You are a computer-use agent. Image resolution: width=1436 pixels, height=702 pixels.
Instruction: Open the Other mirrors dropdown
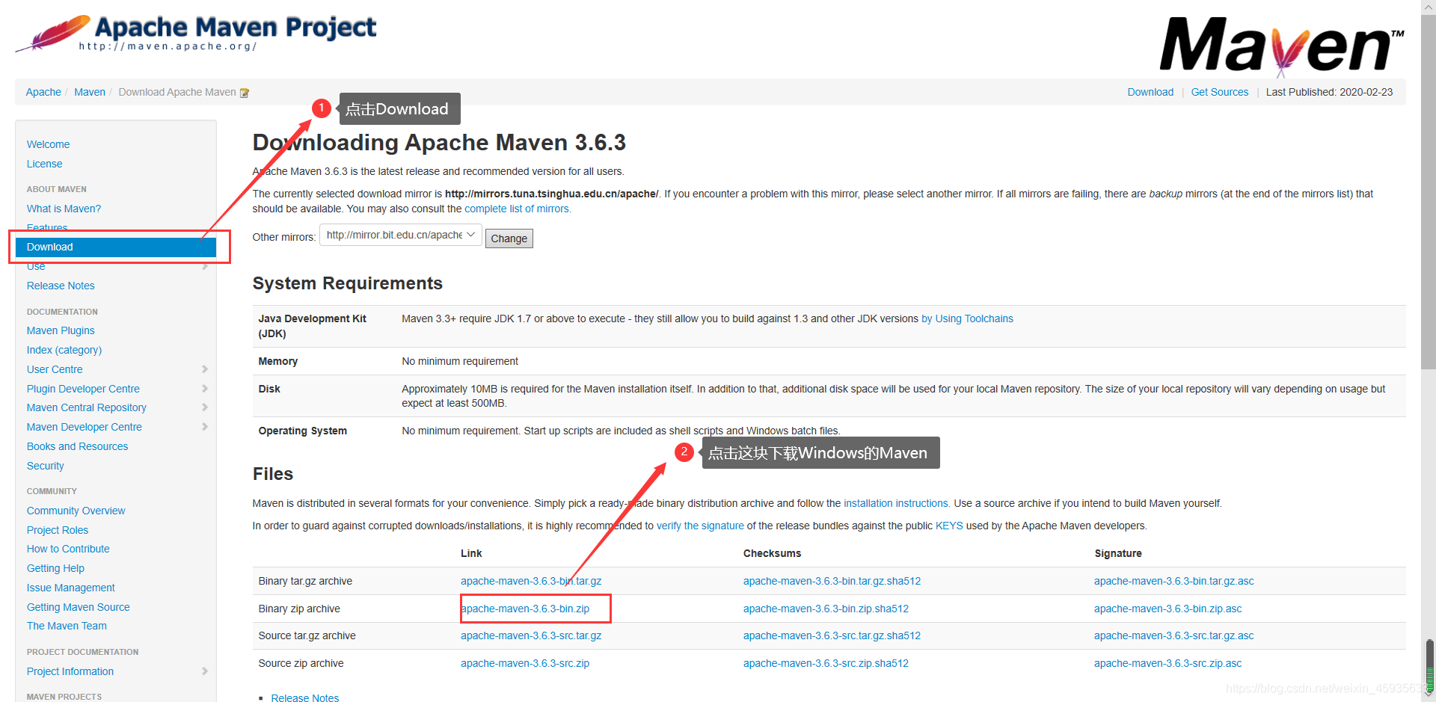(x=400, y=234)
